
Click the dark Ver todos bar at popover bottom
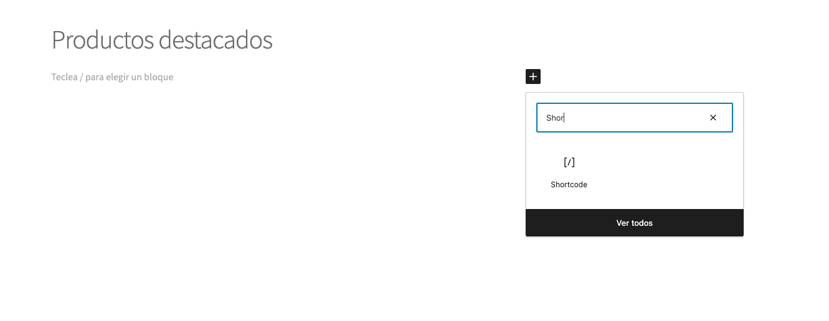[634, 223]
